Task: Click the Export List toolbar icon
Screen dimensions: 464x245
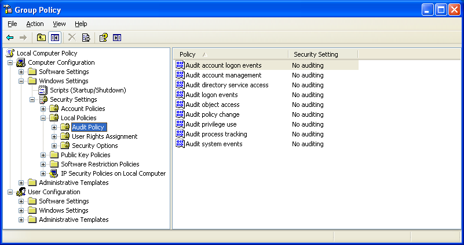Action: point(86,38)
